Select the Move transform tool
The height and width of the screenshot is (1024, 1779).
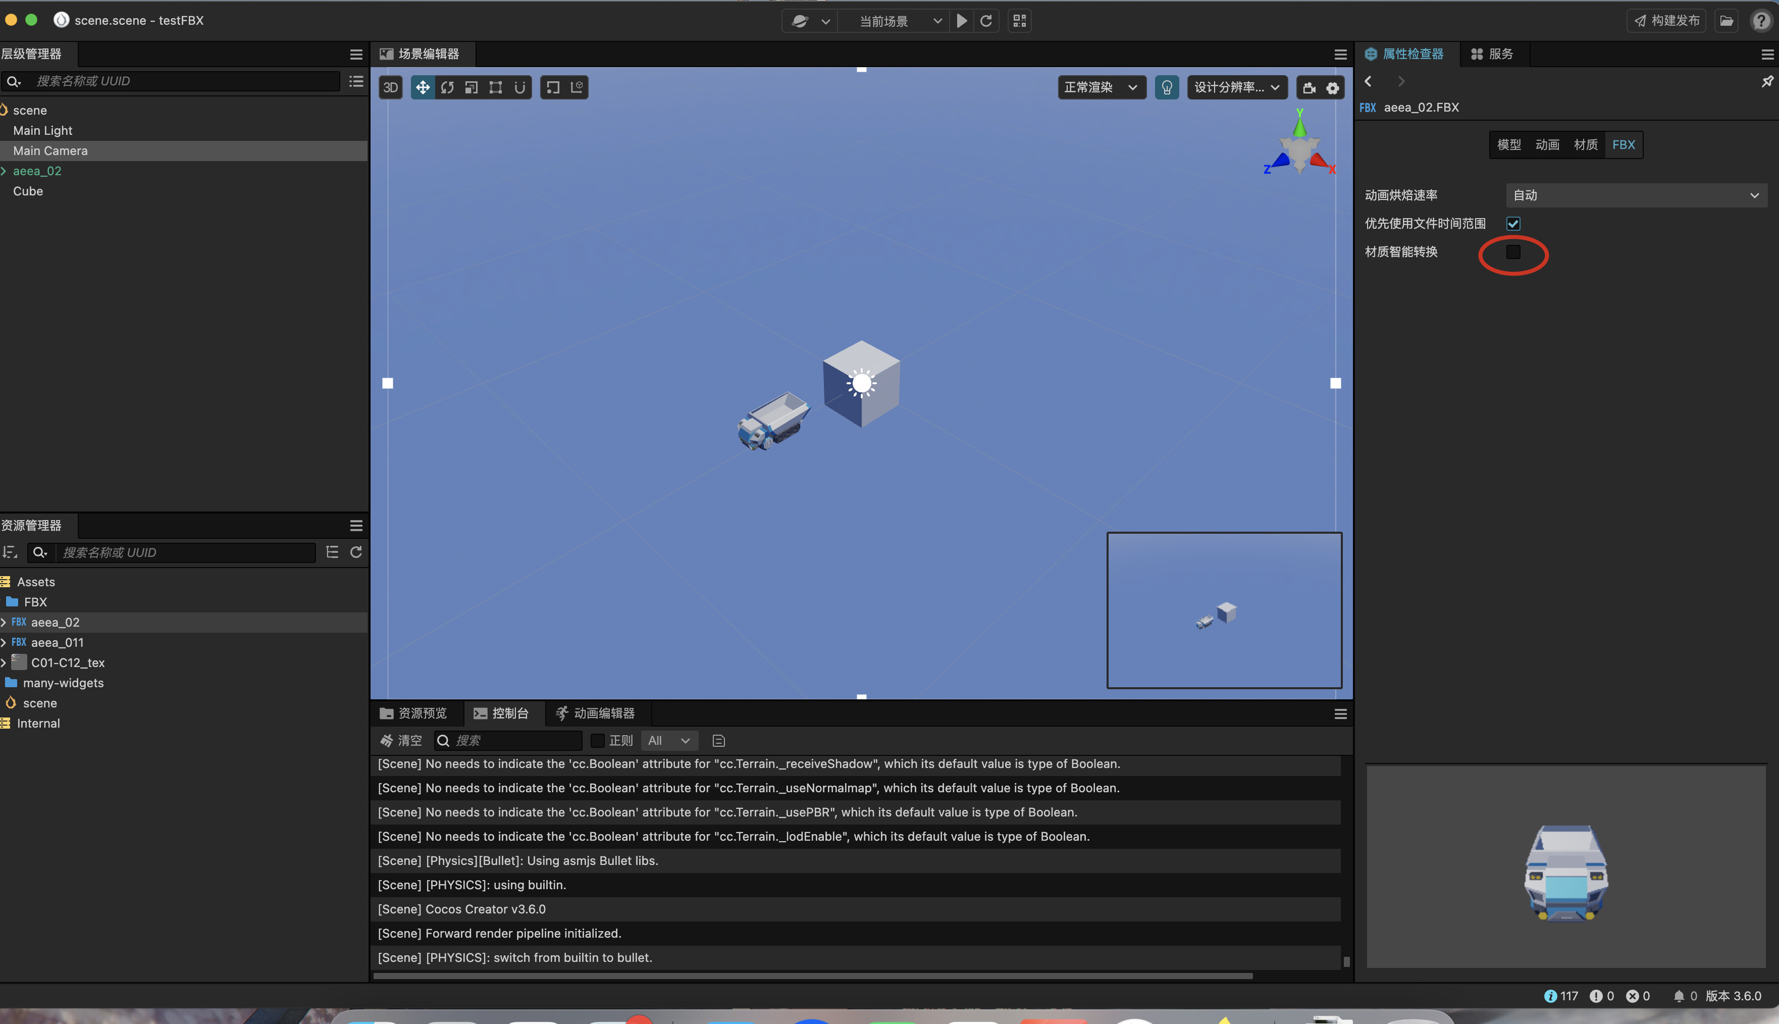click(x=423, y=87)
